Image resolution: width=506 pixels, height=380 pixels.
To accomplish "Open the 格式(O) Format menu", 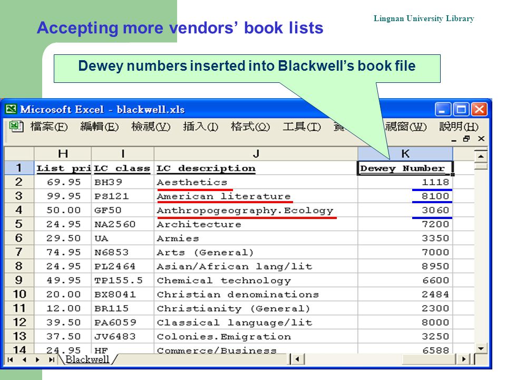I will (250, 126).
